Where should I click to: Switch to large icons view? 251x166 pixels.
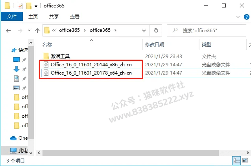[x=245, y=160]
